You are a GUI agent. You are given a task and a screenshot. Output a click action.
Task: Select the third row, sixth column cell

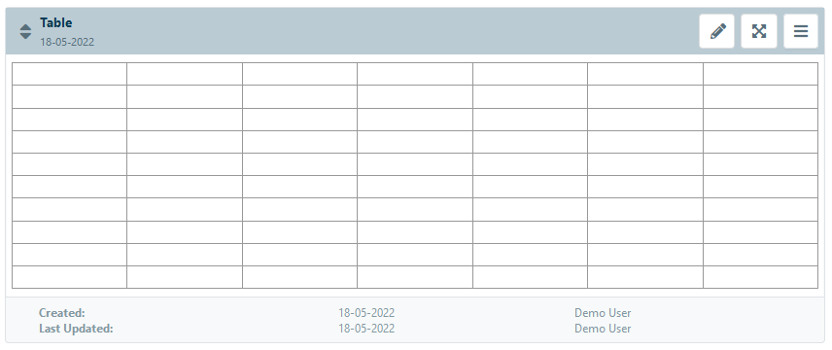tap(645, 120)
